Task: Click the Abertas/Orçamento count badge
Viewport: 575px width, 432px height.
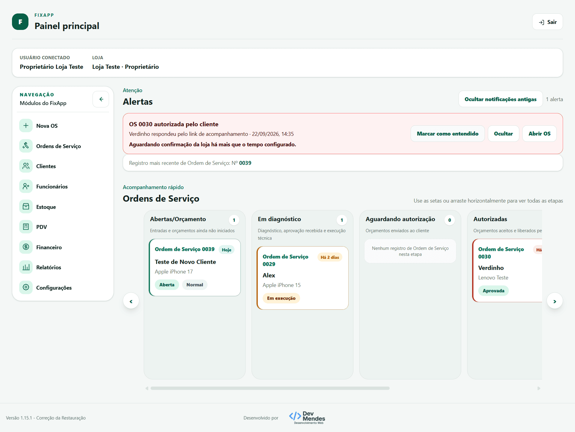Action: pos(234,220)
